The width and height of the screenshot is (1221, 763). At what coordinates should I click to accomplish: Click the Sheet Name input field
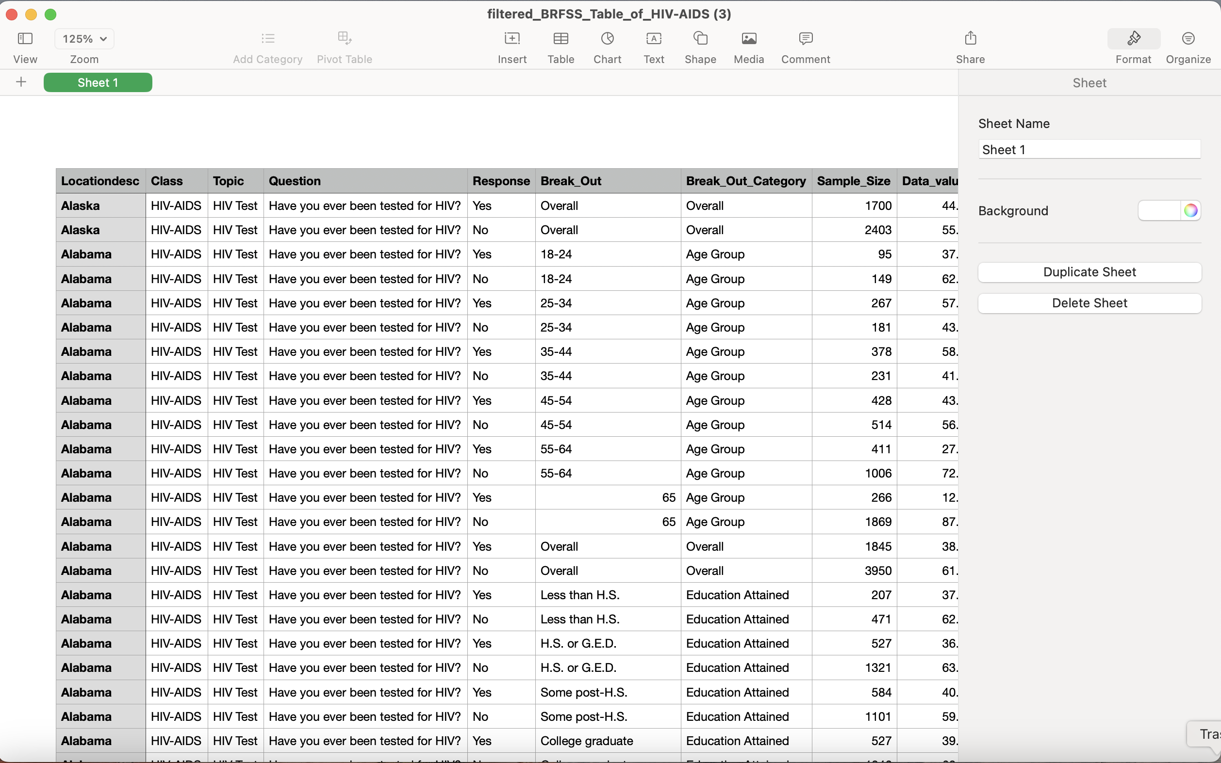pos(1089,149)
